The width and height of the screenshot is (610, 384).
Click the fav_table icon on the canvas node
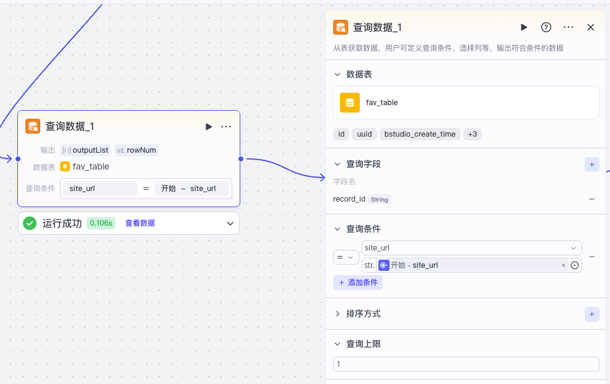coord(64,166)
